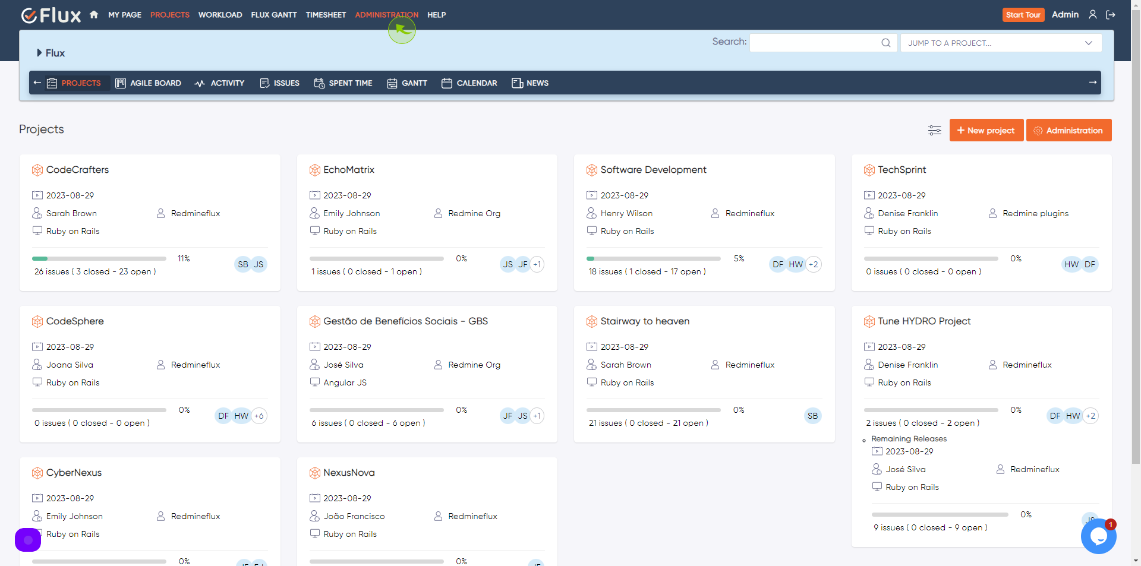Switch to Activity tab
This screenshot has width=1141, height=566.
(x=220, y=83)
